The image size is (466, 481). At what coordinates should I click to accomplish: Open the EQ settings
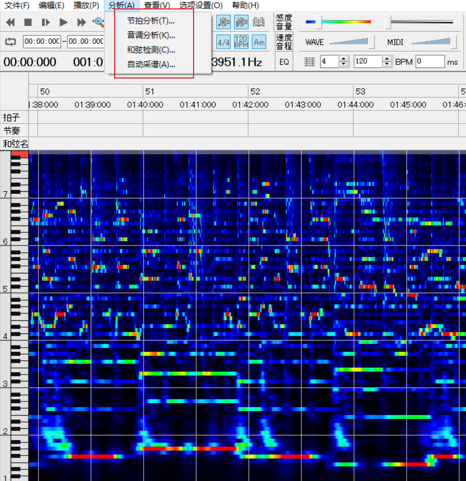pyautogui.click(x=284, y=62)
